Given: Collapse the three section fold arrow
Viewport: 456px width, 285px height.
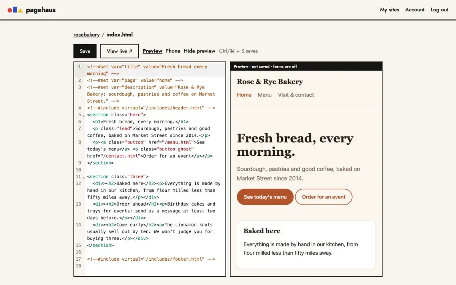Looking at the screenshot, I should point(84,177).
